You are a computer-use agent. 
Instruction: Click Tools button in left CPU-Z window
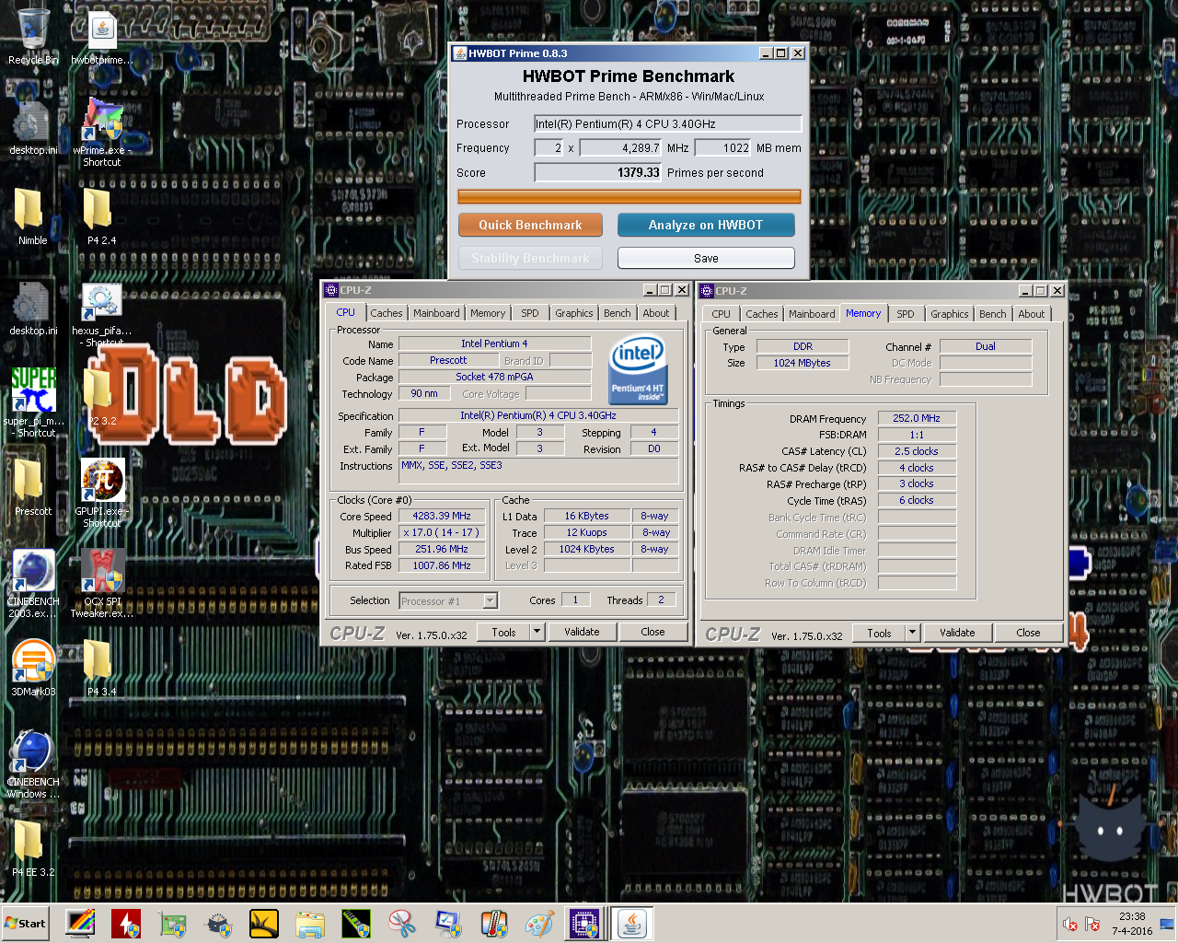504,632
